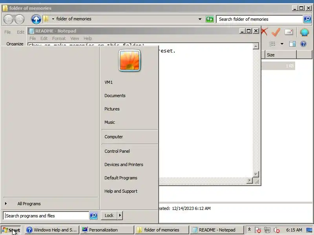314x235 pixels.
Task: Click the blue help question mark icon
Action: pos(303,44)
